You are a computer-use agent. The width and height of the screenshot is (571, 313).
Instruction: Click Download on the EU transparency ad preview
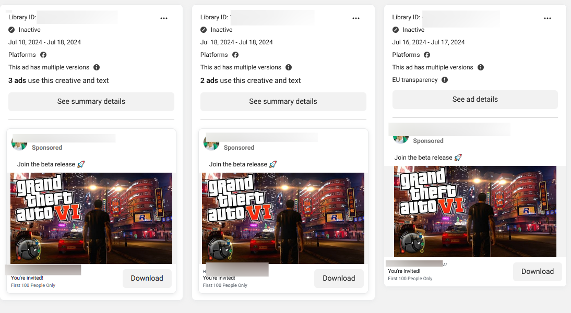coord(537,271)
